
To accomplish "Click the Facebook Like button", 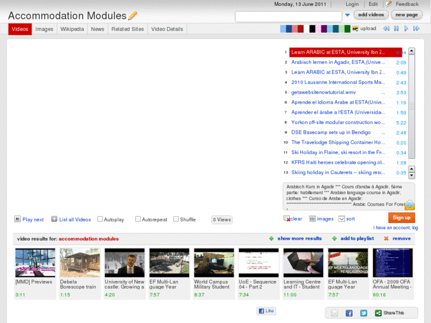I will 266,311.
